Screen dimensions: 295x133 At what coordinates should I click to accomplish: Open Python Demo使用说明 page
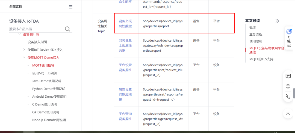pyautogui.click(x=49, y=89)
